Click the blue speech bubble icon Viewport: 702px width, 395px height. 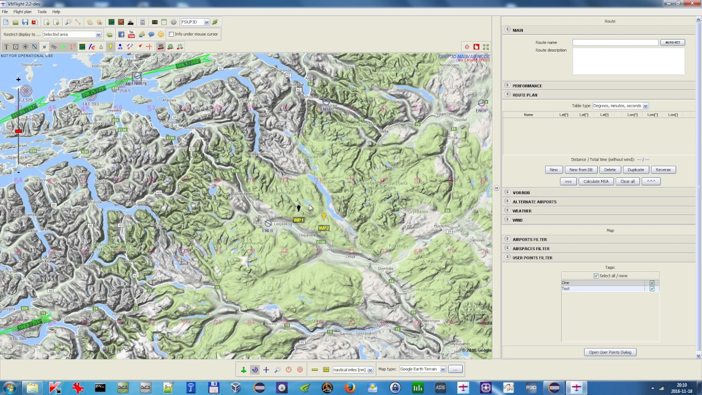(x=151, y=34)
